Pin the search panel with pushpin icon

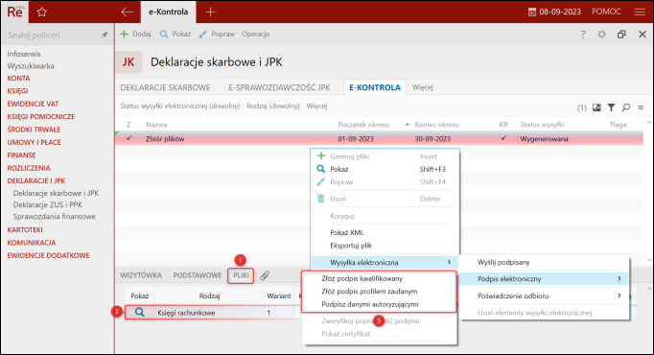click(105, 35)
